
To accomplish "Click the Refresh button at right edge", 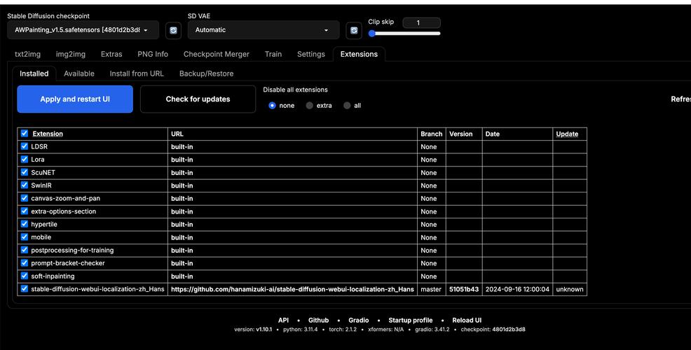I will (x=680, y=99).
